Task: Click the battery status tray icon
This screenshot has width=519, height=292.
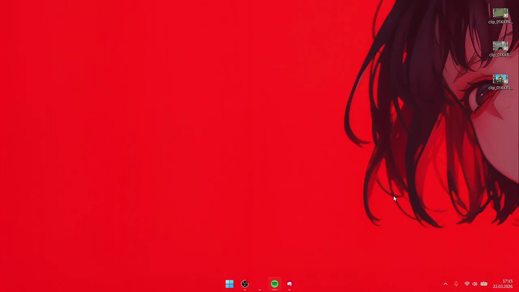Action: (x=484, y=284)
